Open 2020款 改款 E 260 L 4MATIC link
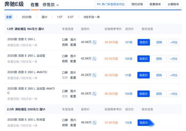This screenshot has height=131, width=186. pos(27,72)
